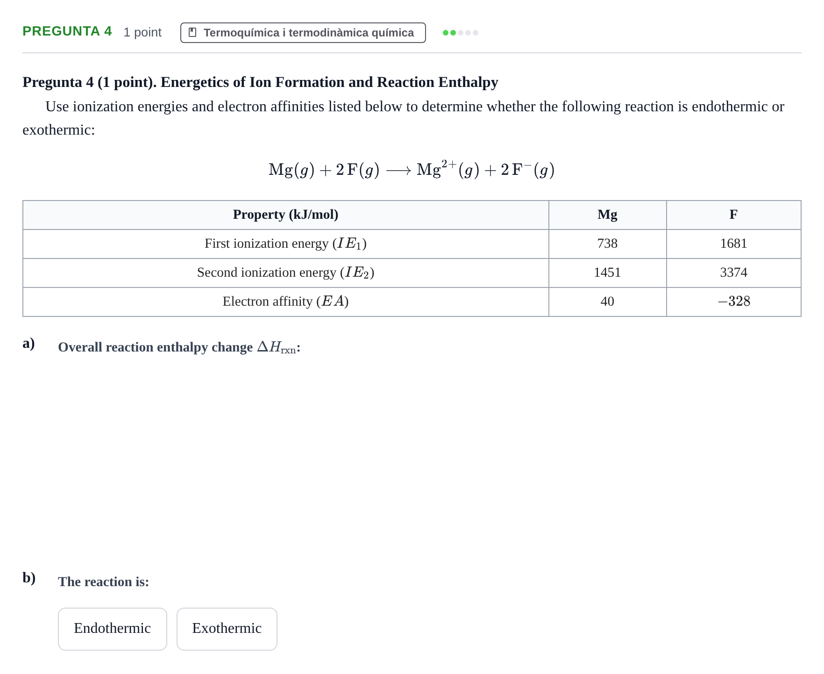Click the 'The reaction is:' prompt
This screenshot has width=824, height=674.
104,582
